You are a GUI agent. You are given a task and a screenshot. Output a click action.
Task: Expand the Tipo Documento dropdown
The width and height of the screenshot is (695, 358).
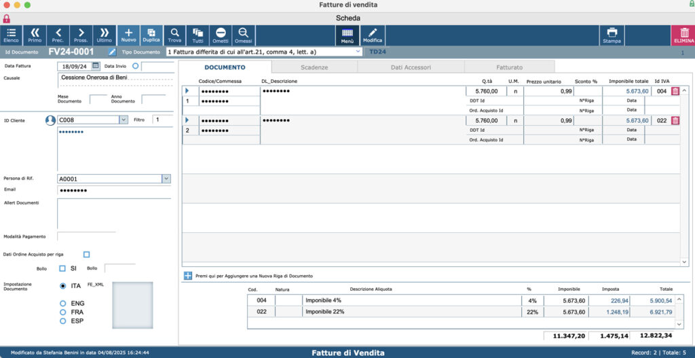click(x=358, y=52)
